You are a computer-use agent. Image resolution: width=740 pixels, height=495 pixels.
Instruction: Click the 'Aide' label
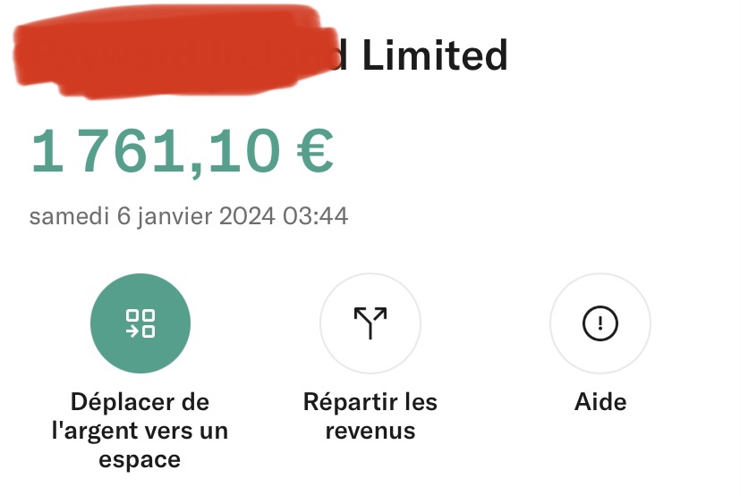(x=600, y=402)
